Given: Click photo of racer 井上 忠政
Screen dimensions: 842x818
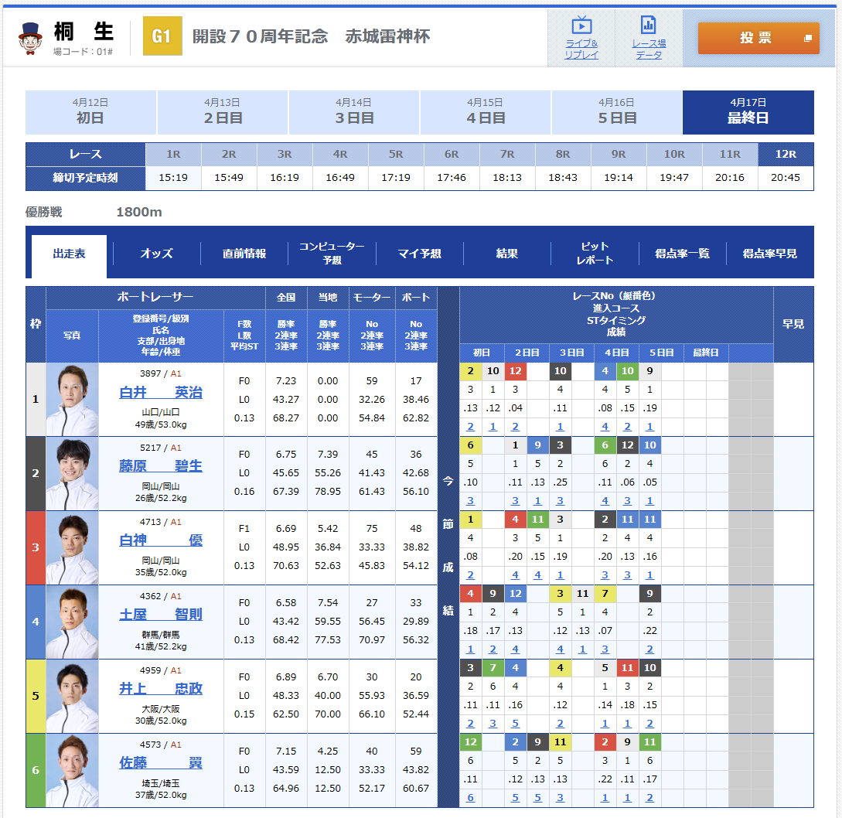Looking at the screenshot, I should [x=73, y=696].
